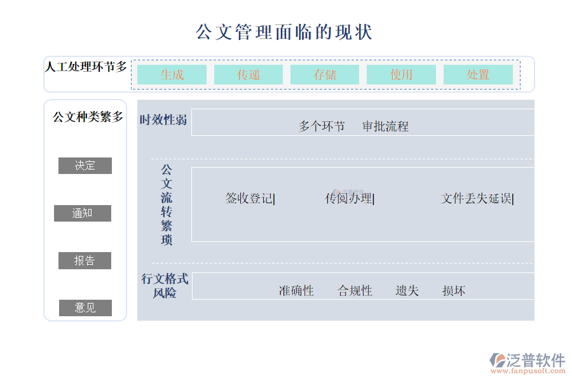Select the gray 通知 button
Image resolution: width=572 pixels, height=381 pixels.
[83, 213]
